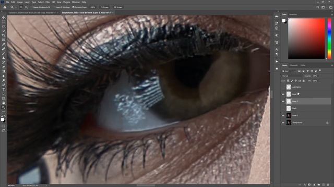Open the File menu
The height and width of the screenshot is (187, 334).
coord(7,2)
